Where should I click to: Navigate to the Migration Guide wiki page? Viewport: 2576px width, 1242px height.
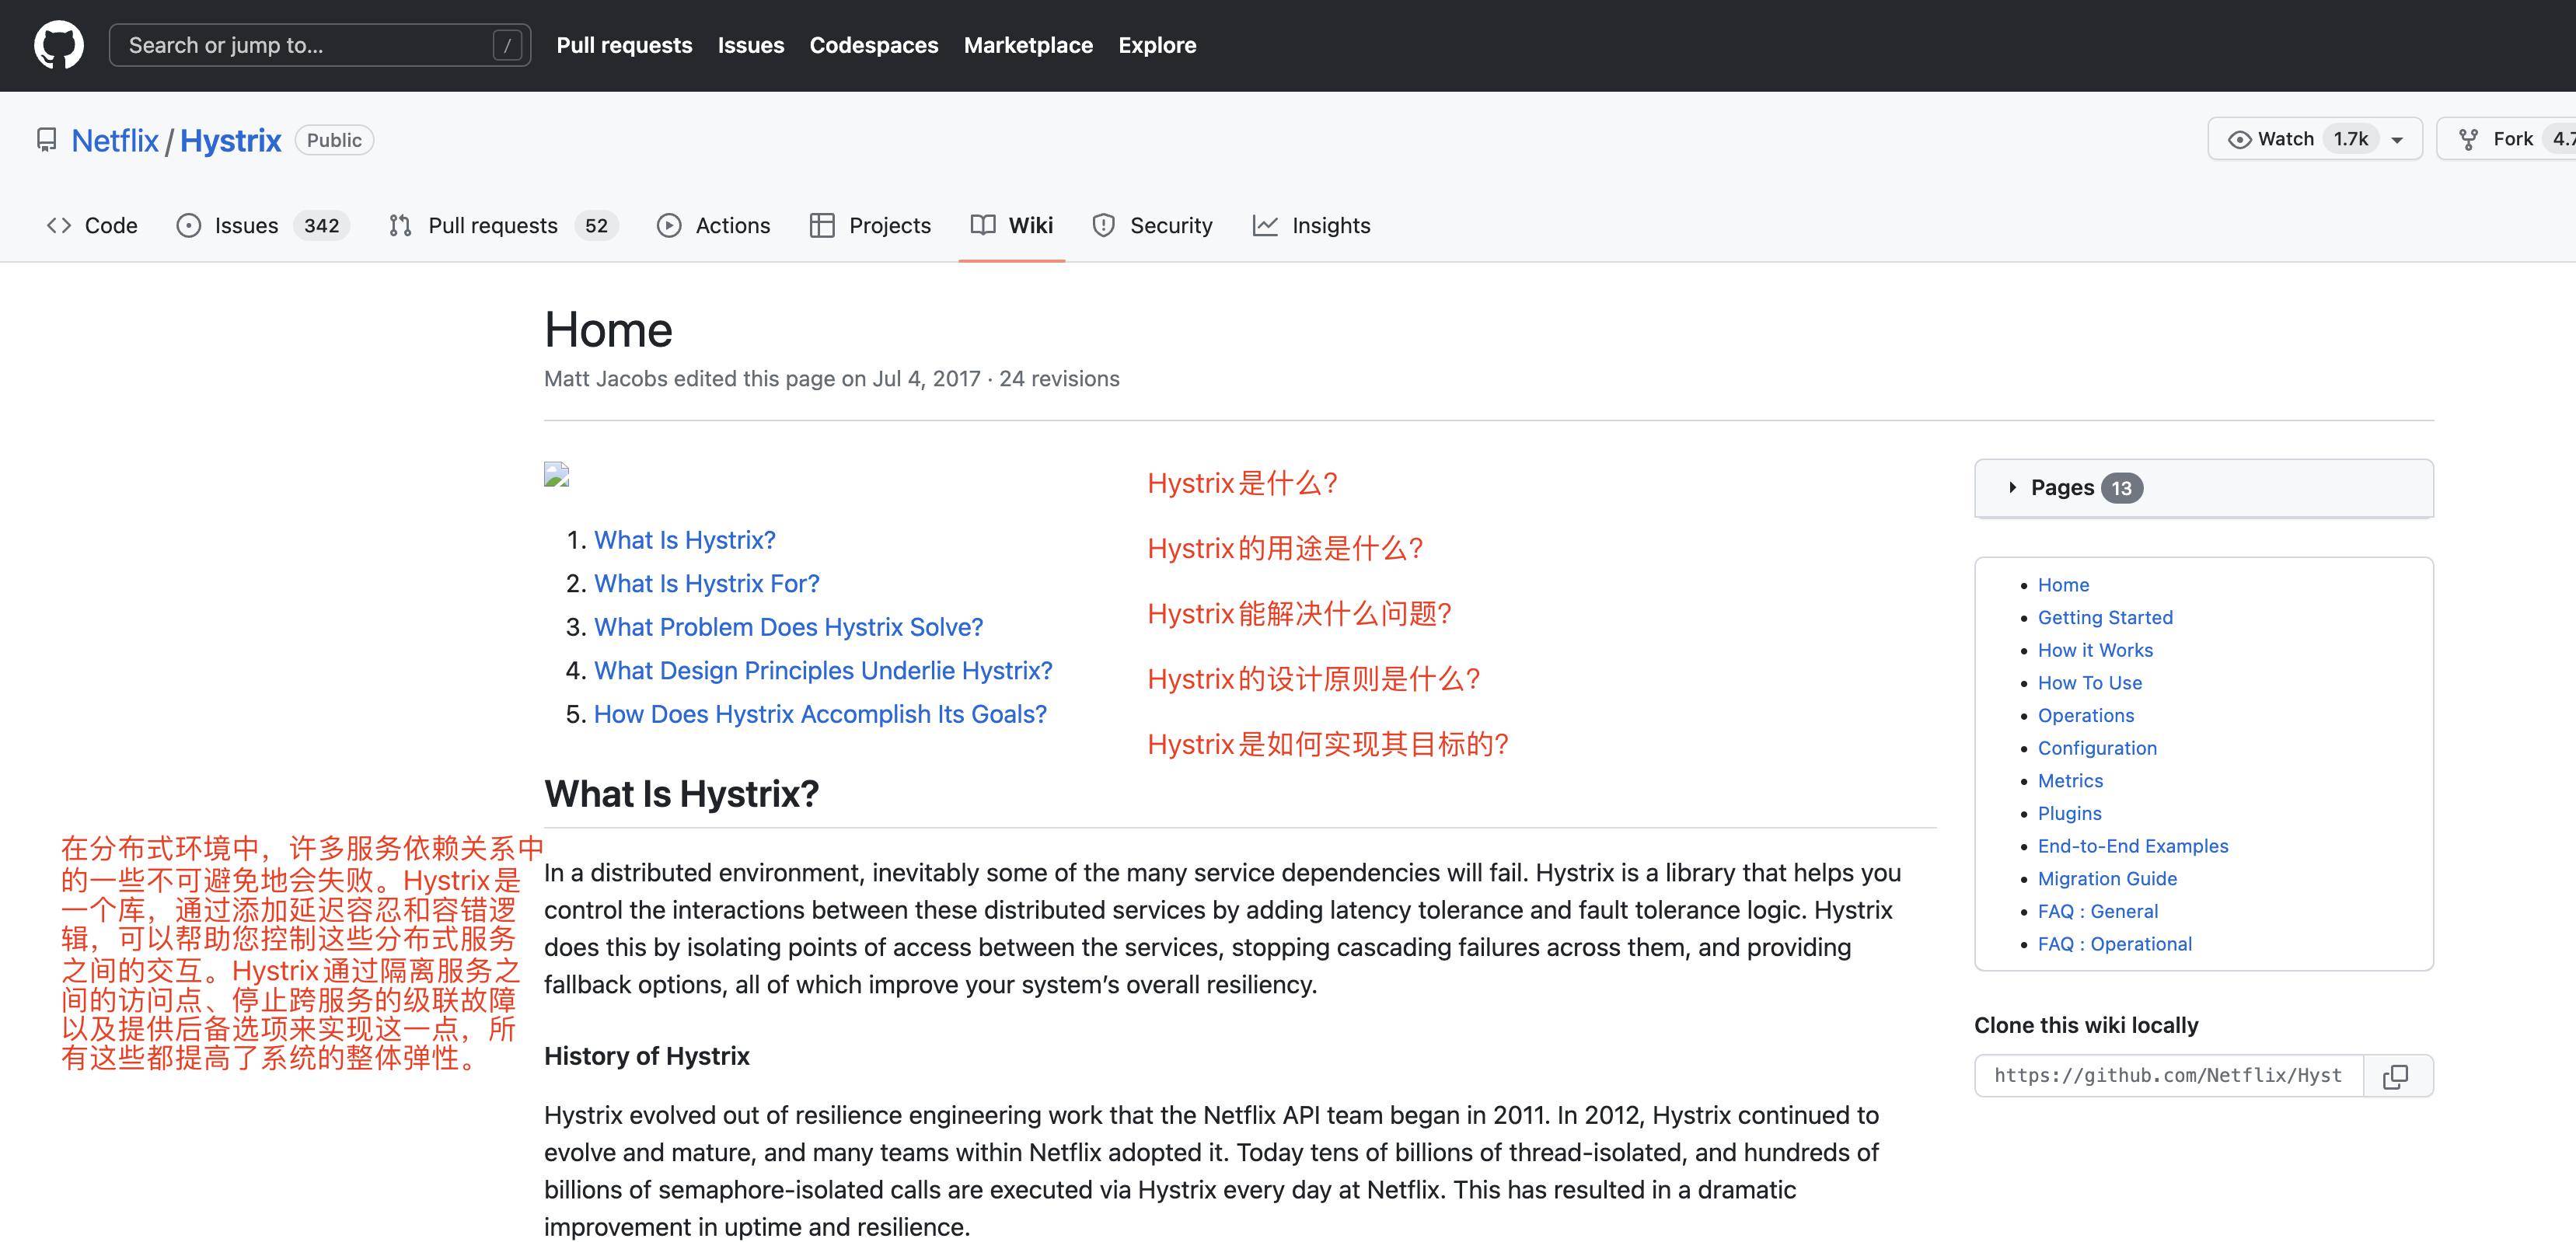point(2107,878)
